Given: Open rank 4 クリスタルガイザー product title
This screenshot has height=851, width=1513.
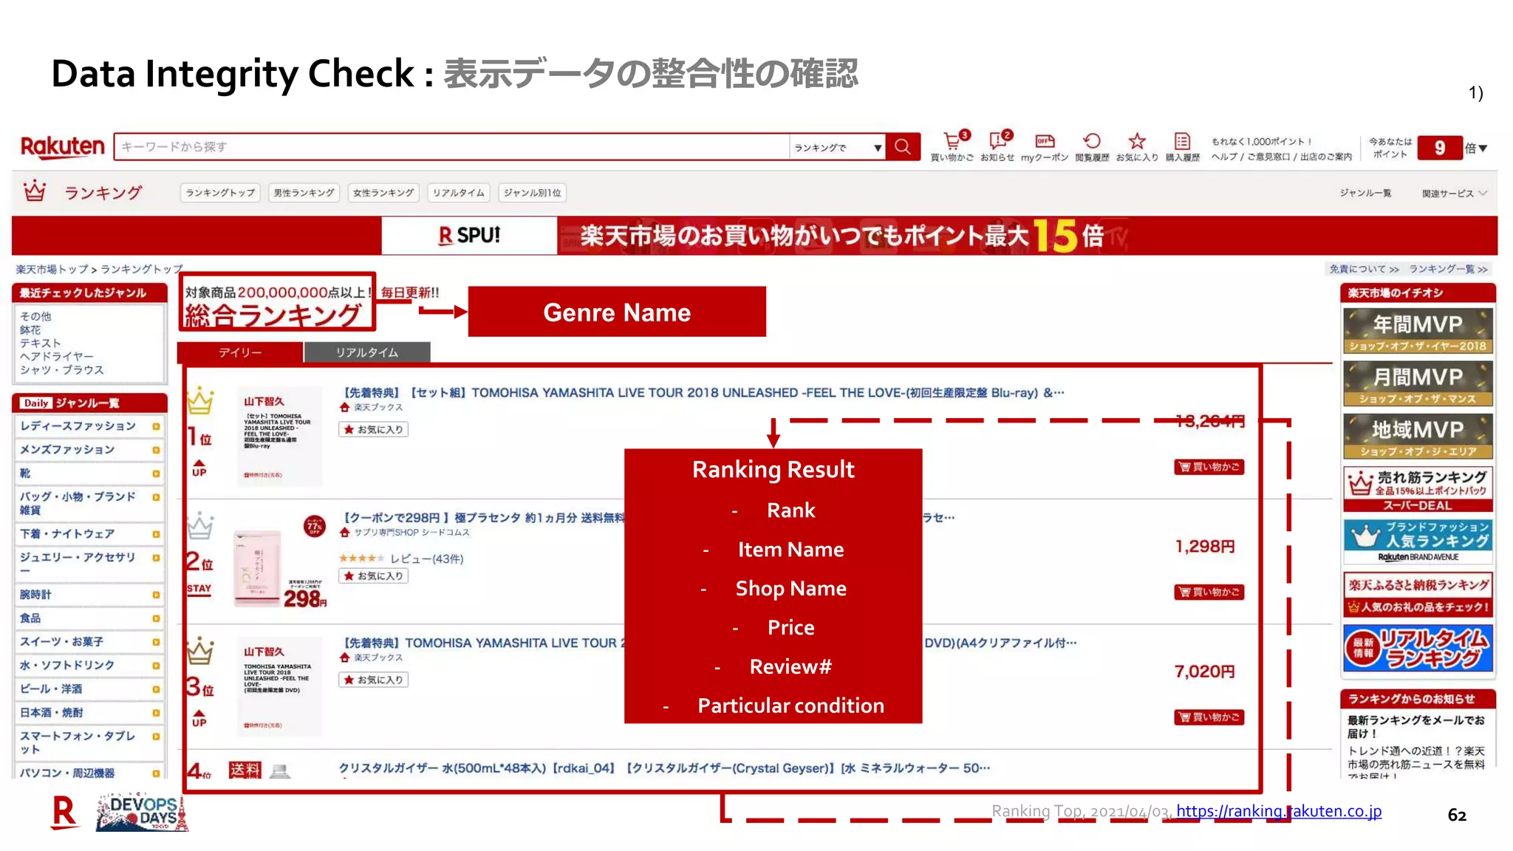Looking at the screenshot, I should (x=664, y=768).
